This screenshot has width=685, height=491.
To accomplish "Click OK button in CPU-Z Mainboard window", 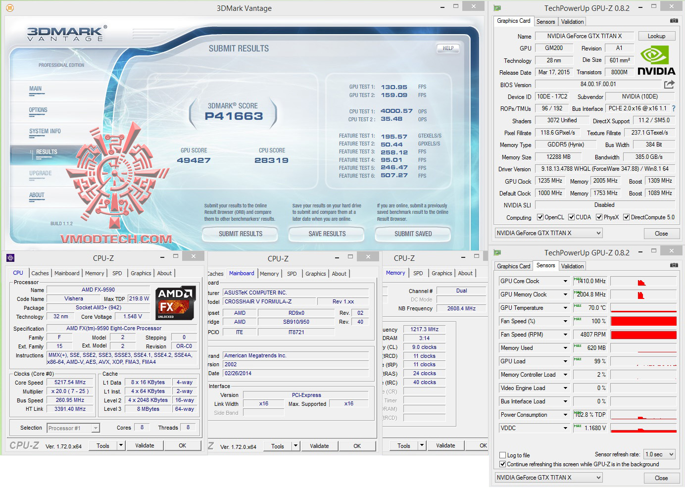I will (357, 446).
